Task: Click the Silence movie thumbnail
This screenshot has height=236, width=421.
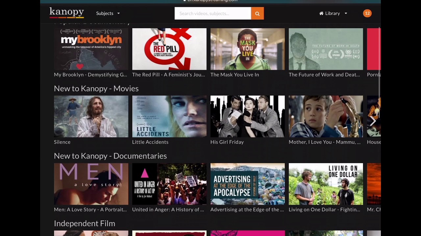Action: (x=91, y=116)
